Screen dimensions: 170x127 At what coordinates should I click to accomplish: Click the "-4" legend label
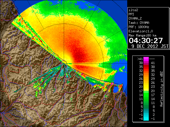pyautogui.click(x=141, y=119)
